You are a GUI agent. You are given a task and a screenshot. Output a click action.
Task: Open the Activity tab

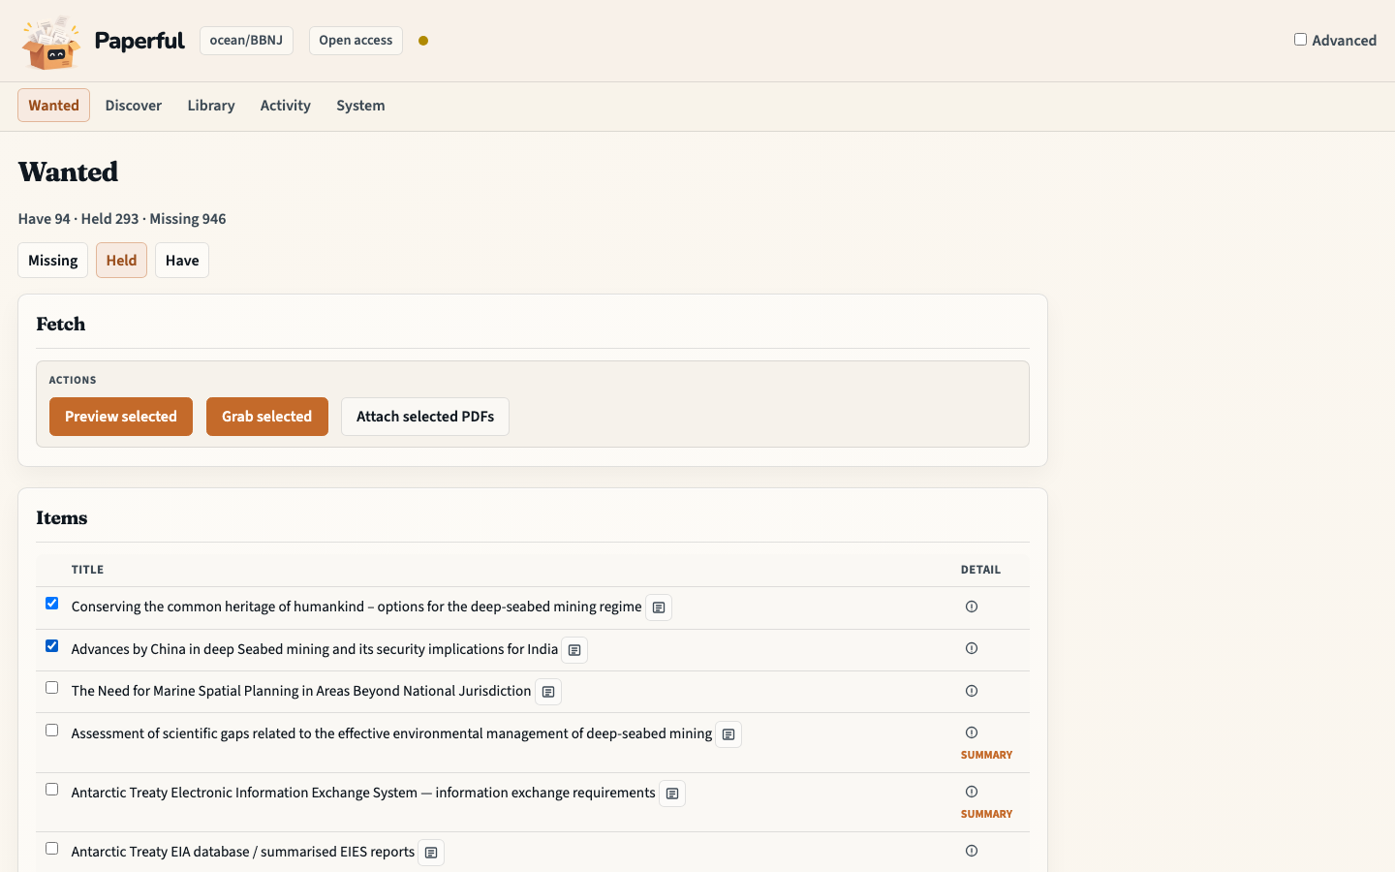pos(286,106)
